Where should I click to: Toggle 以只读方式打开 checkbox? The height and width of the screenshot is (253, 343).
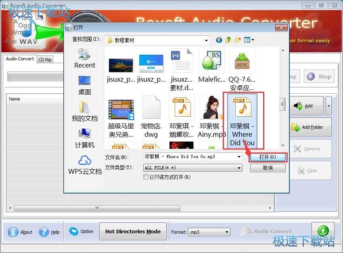click(x=146, y=177)
